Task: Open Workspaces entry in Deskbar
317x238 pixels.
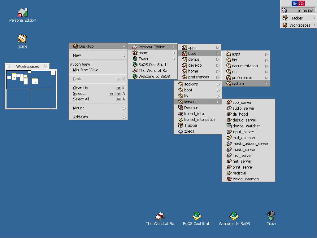Action: coord(298,25)
